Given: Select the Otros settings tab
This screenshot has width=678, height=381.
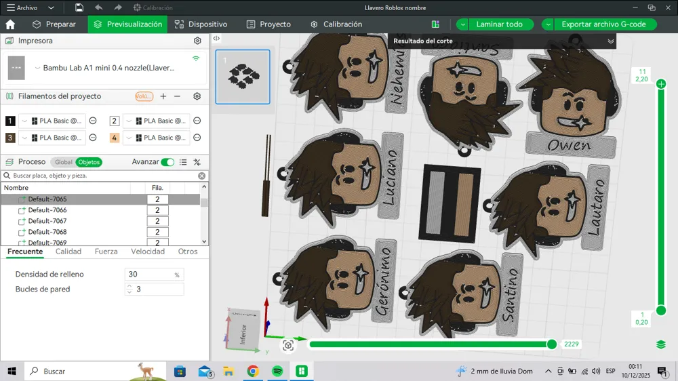Looking at the screenshot, I should (x=188, y=252).
